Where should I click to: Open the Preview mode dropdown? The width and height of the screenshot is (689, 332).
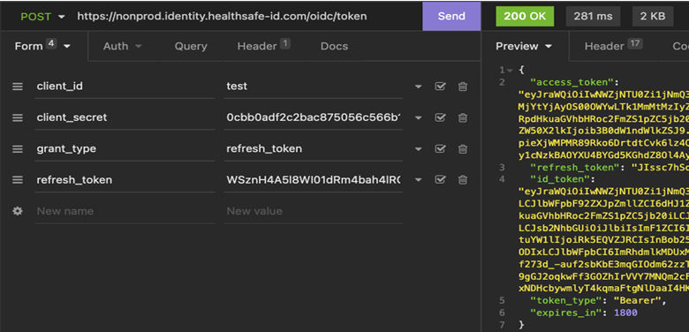click(x=524, y=46)
